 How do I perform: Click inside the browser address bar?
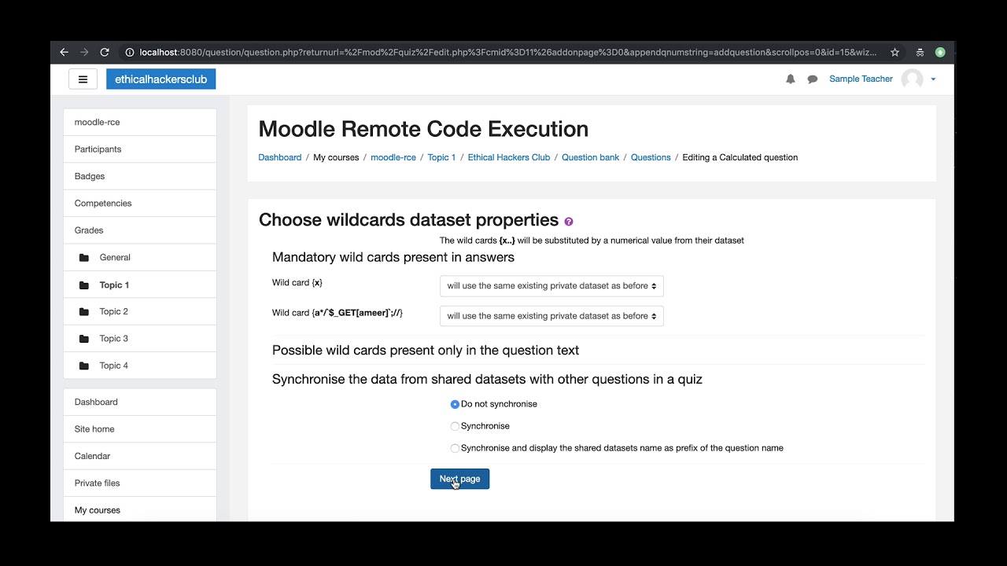[x=472, y=52]
